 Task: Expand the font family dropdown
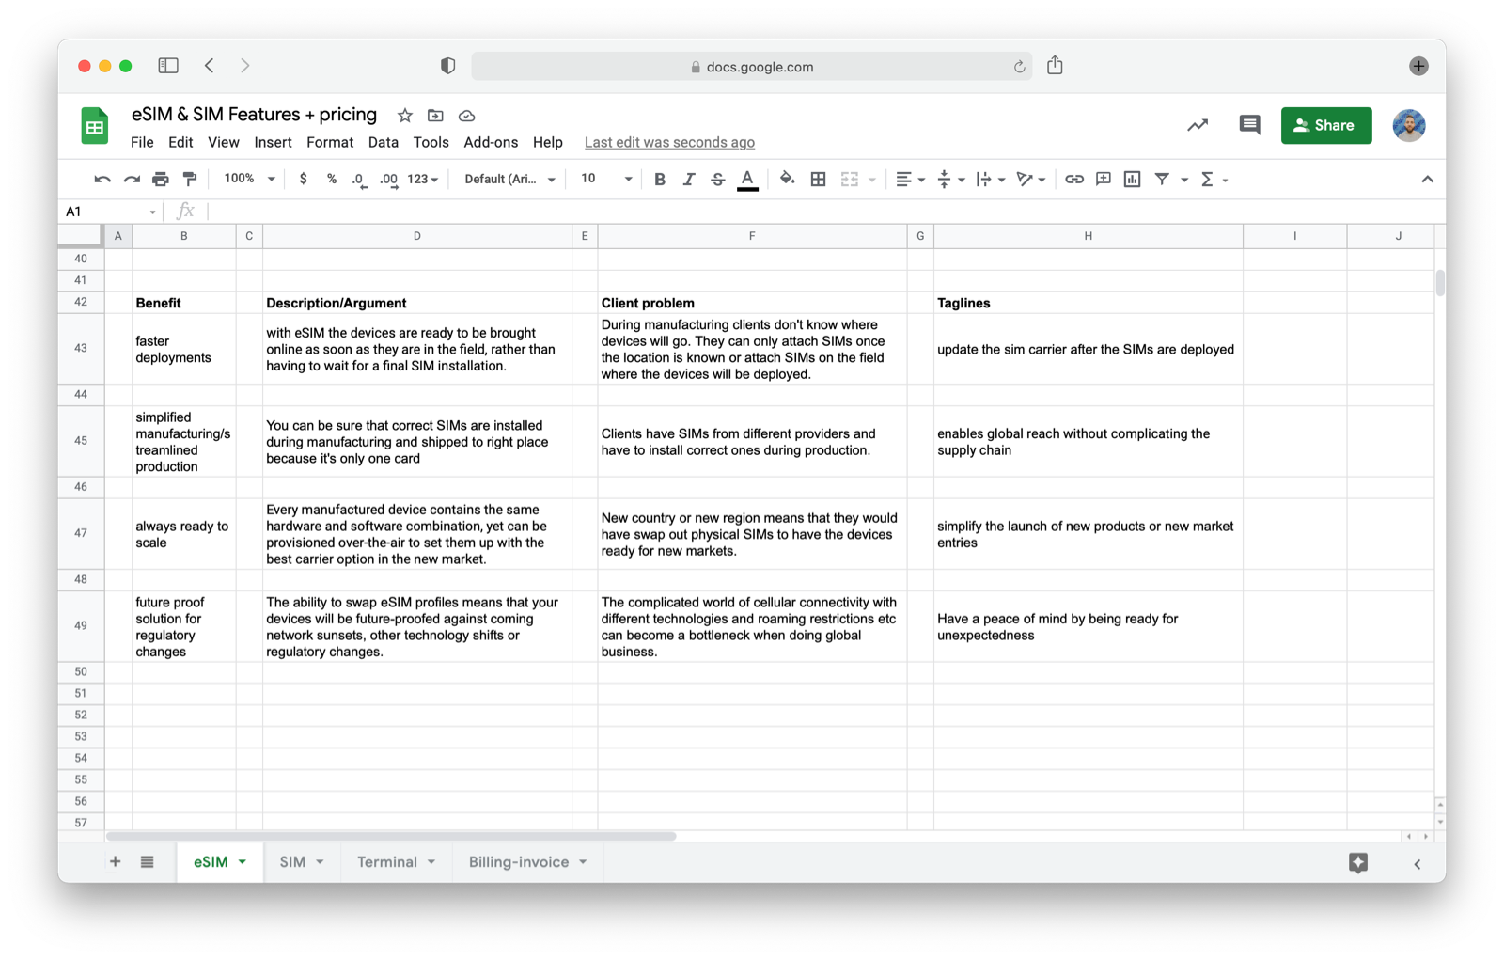coord(509,179)
